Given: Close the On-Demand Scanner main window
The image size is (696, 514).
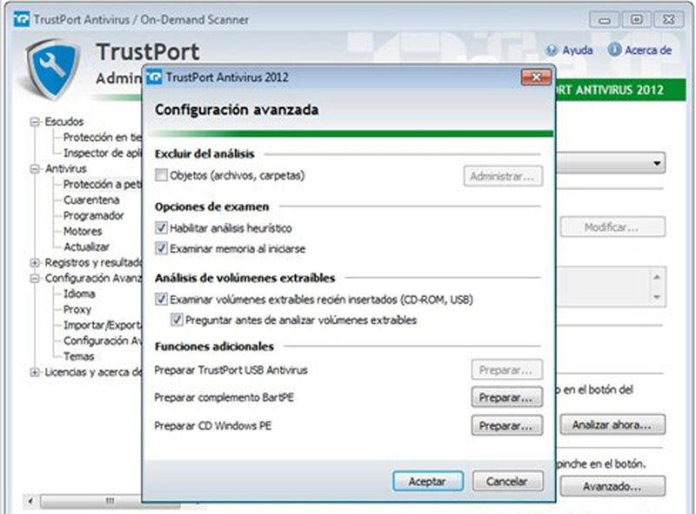Looking at the screenshot, I should point(668,20).
